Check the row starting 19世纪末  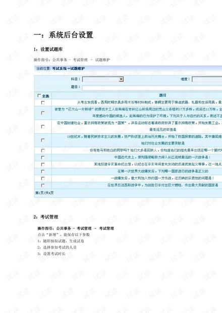[43, 140]
